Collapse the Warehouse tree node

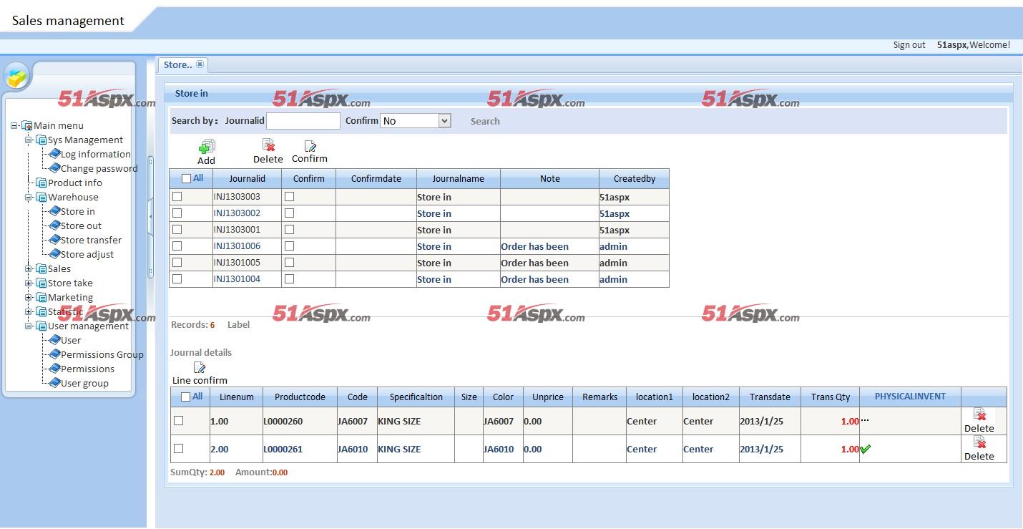click(x=29, y=198)
